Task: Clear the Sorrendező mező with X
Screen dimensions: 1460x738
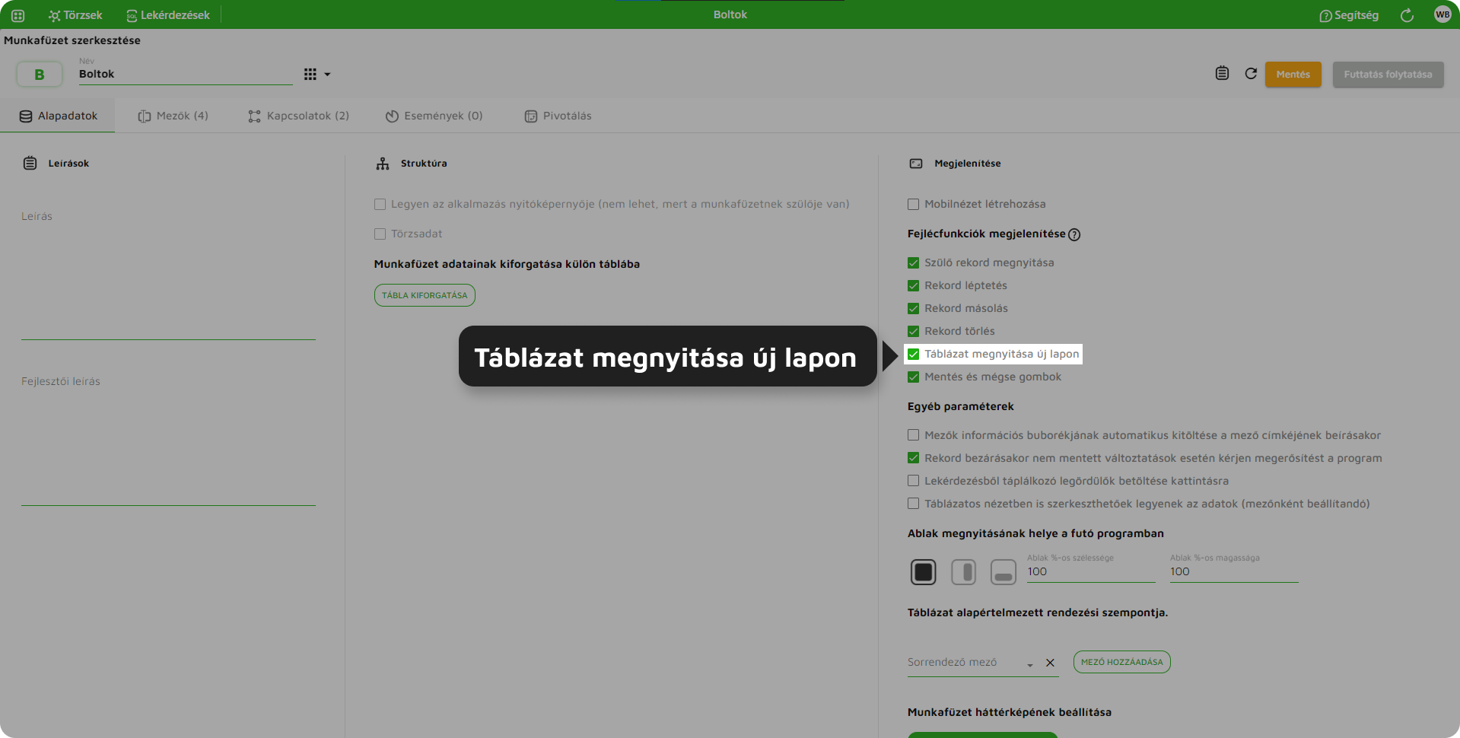Action: point(1050,663)
